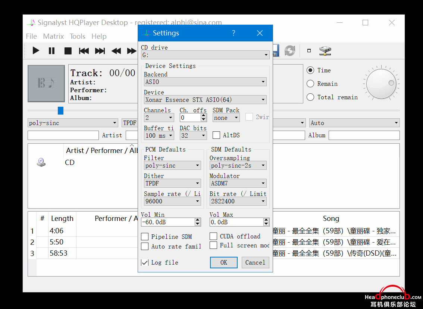Select playlist track 3 with length 58:53
Viewport: 423px width, 309px height.
tap(214, 253)
